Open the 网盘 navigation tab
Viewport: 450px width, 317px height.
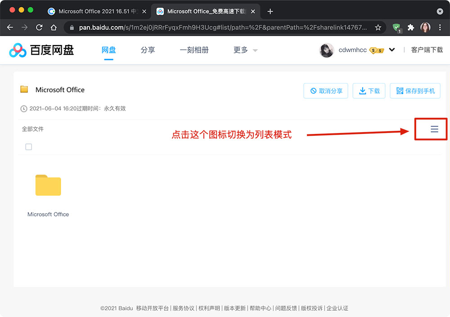(109, 50)
